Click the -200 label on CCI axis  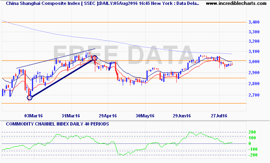tap(254, 155)
